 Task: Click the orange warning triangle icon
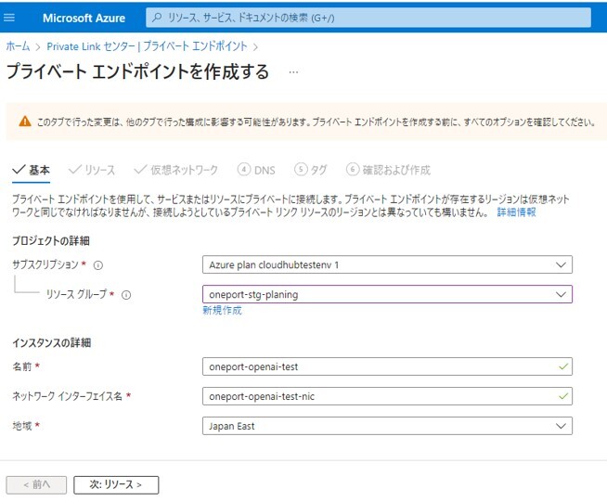coord(25,122)
